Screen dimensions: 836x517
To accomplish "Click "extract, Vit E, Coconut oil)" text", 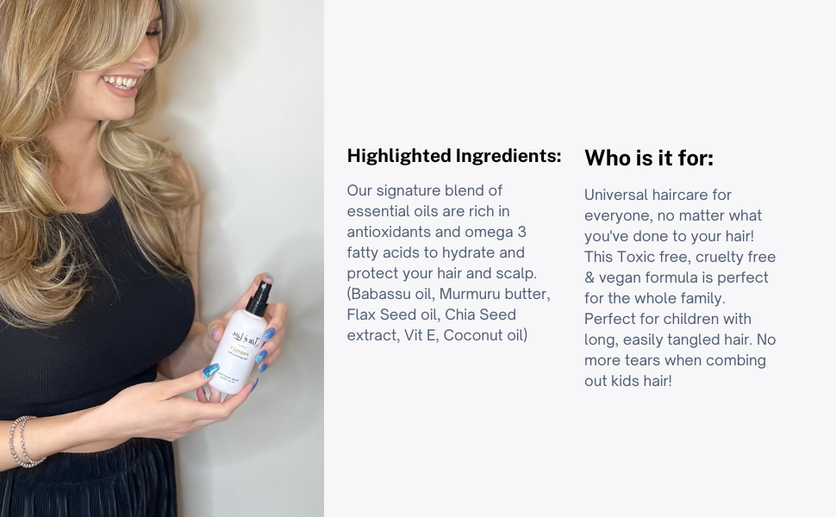I will point(437,335).
